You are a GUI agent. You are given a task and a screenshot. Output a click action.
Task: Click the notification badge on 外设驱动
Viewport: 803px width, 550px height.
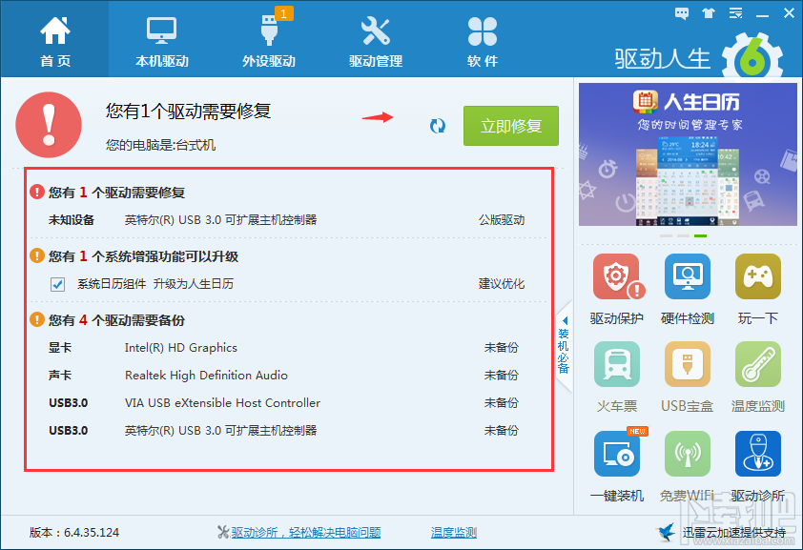[283, 13]
